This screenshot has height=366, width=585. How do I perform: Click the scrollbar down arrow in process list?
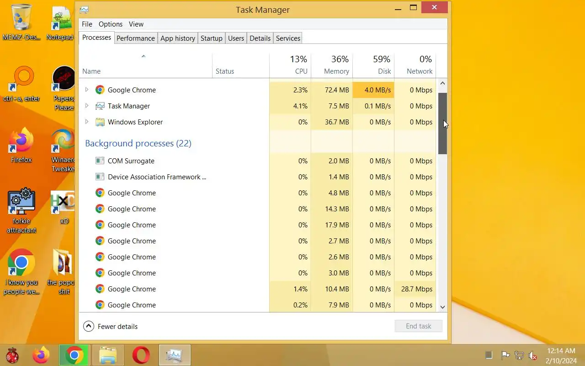pos(442,307)
